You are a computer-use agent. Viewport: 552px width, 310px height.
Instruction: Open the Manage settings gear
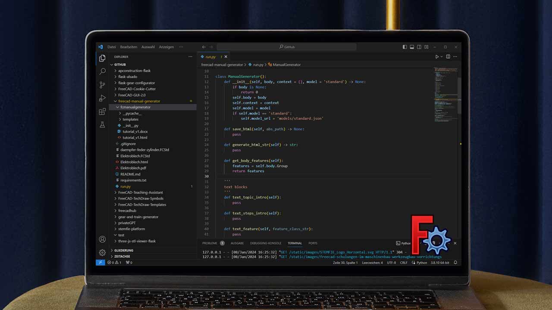[x=102, y=253]
